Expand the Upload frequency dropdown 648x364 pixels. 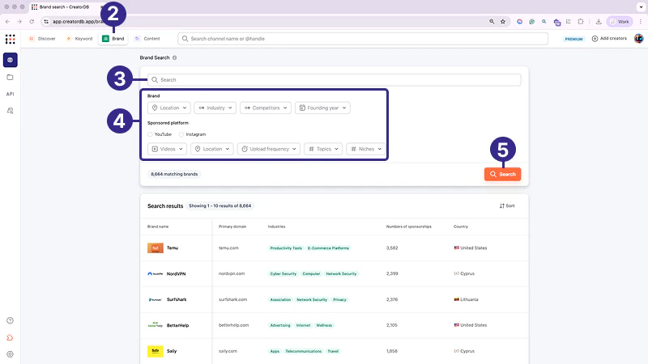269,149
